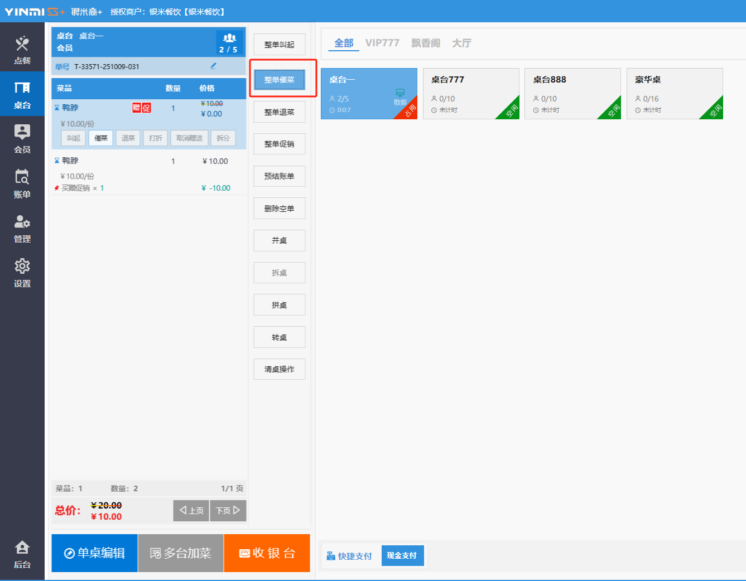
Task: Select the 大厅 area tab
Action: click(461, 43)
